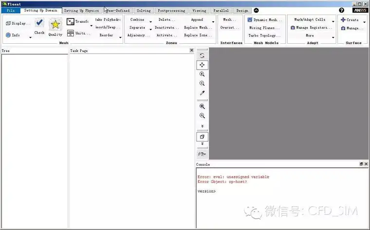The image size is (370, 230).
Task: Close the Task Page panel
Action: 192,50
